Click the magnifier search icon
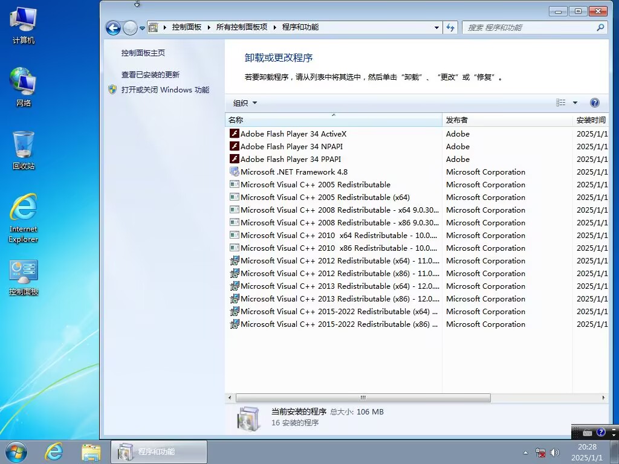619x464 pixels. [600, 27]
